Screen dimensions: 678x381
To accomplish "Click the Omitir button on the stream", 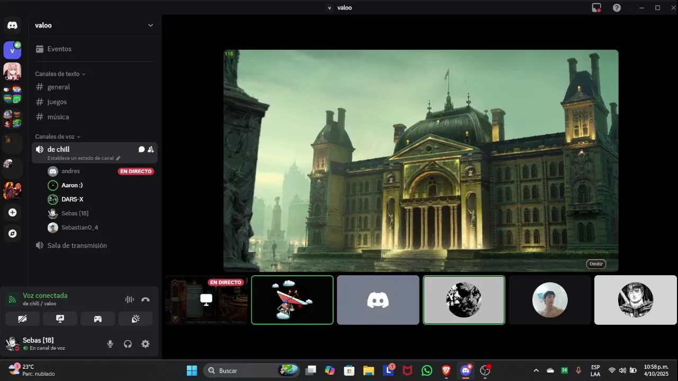I will pos(596,264).
